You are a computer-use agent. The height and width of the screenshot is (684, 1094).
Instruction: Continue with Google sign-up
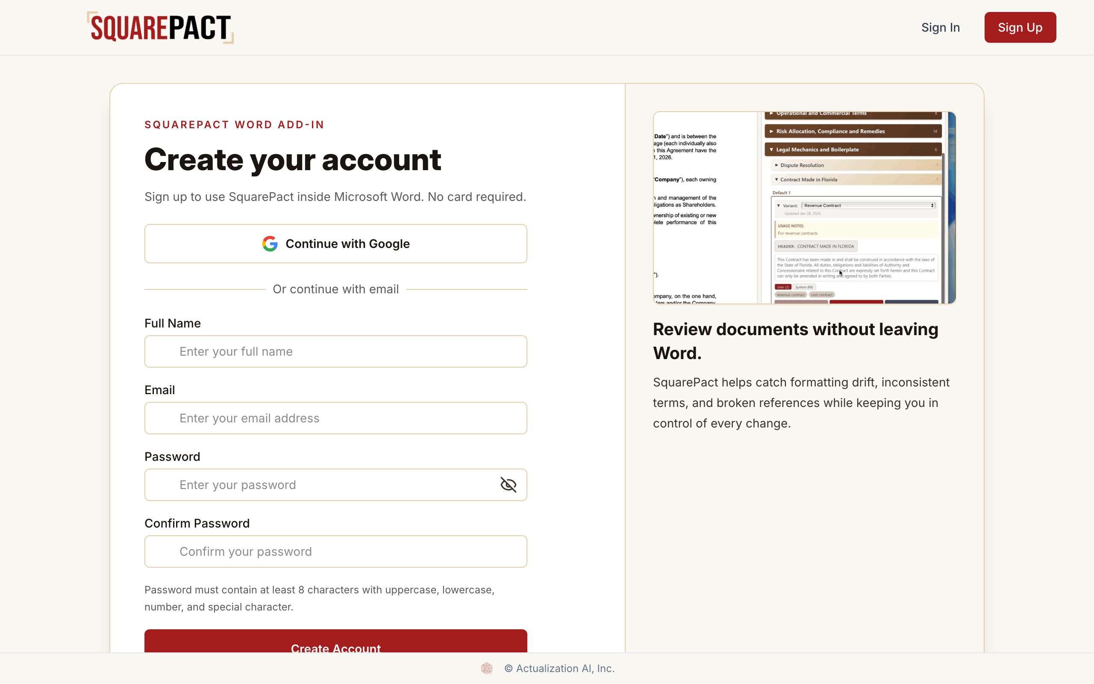coord(335,244)
